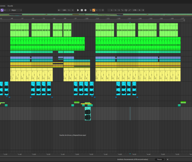Click the Punch-Out switch icon

pos(130,10)
